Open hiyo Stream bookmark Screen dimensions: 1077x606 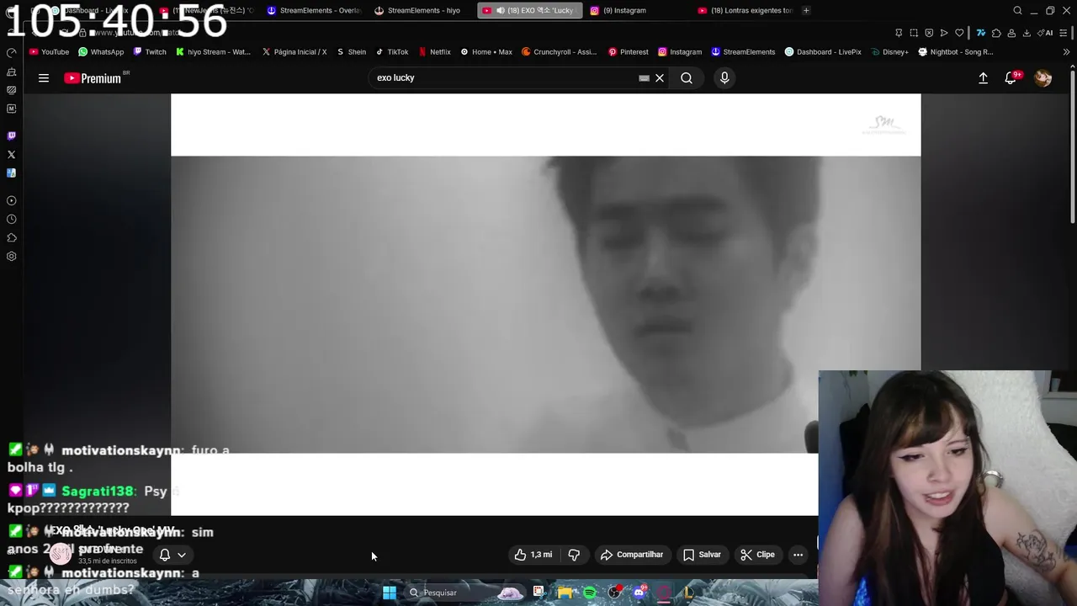pos(213,51)
